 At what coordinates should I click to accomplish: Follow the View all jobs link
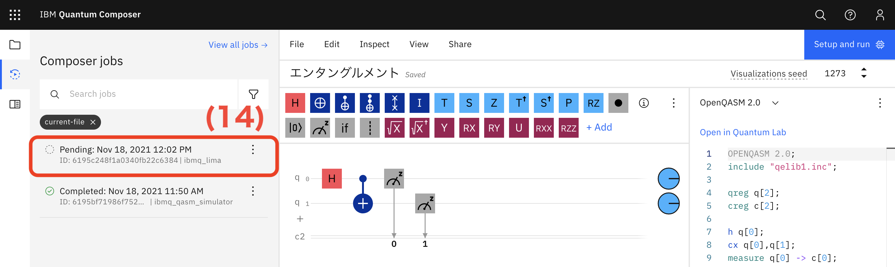click(238, 45)
